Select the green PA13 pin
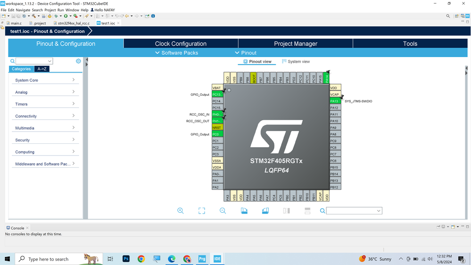 (335, 101)
